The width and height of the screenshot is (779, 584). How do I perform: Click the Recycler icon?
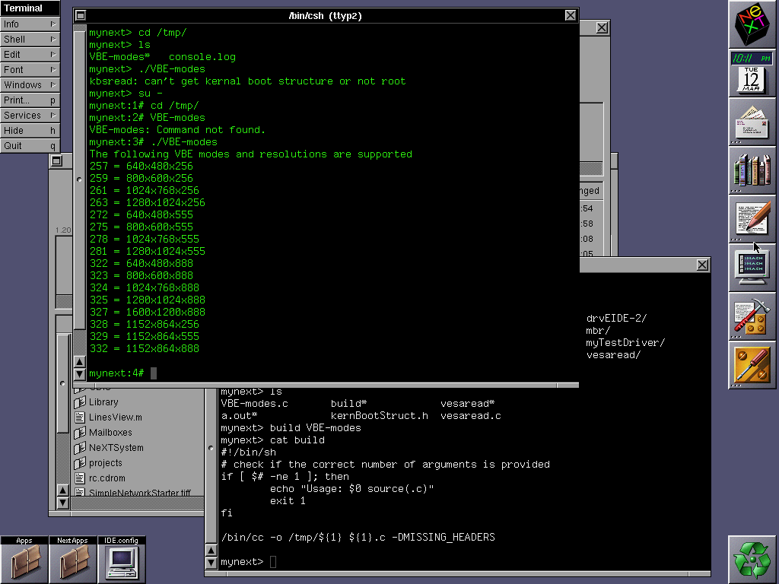(753, 559)
